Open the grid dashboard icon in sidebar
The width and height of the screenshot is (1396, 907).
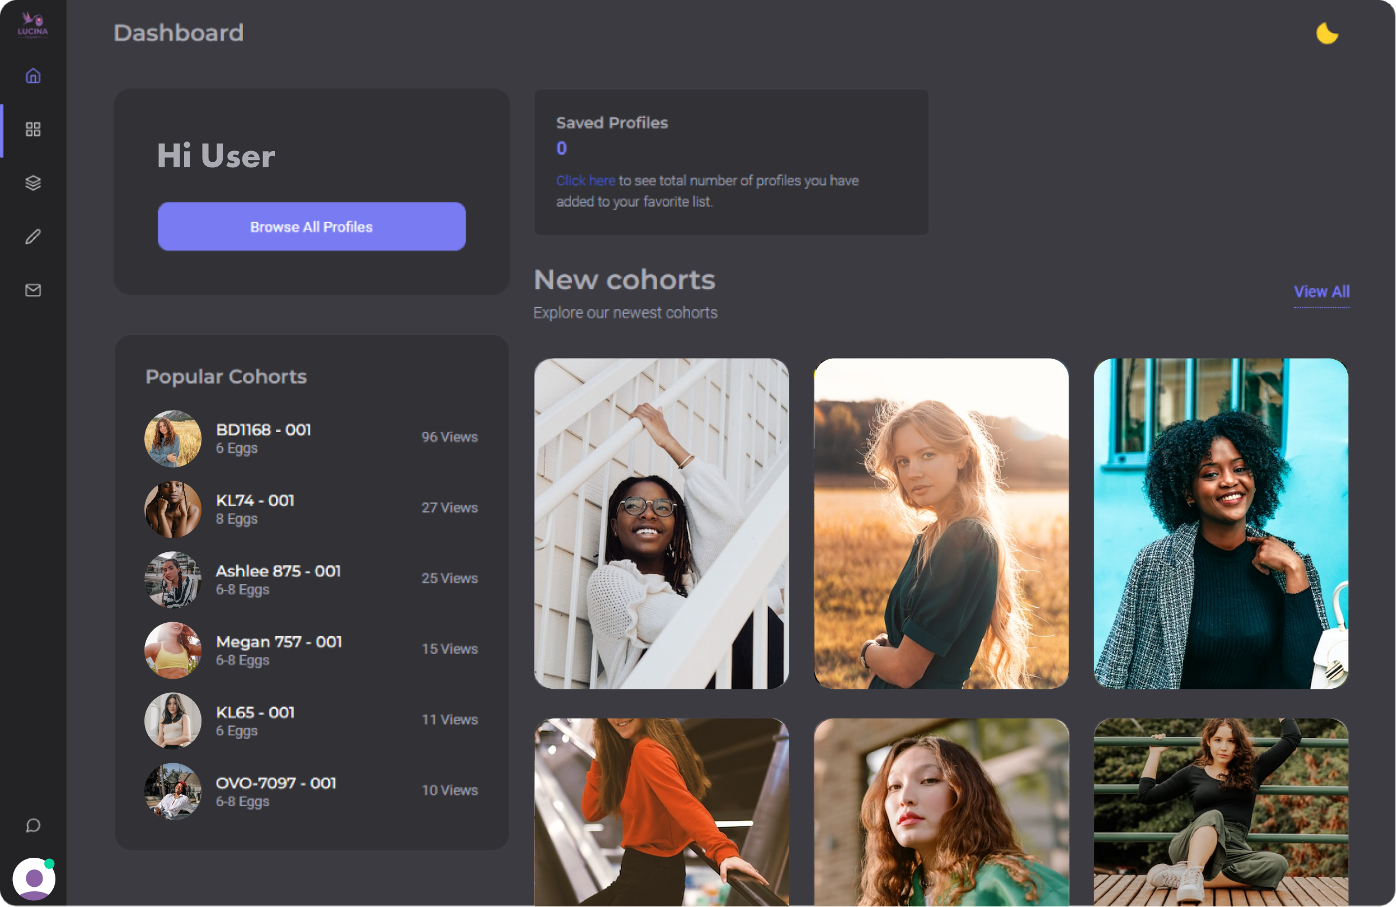[x=33, y=129]
